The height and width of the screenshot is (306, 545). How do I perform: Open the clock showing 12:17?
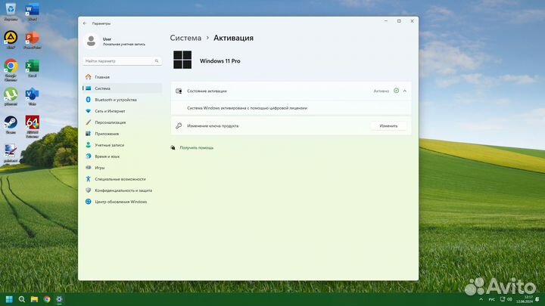click(x=525, y=299)
